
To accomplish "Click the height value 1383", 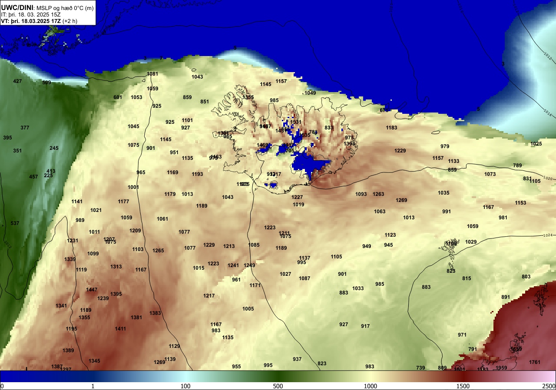I will pyautogui.click(x=155, y=313).
